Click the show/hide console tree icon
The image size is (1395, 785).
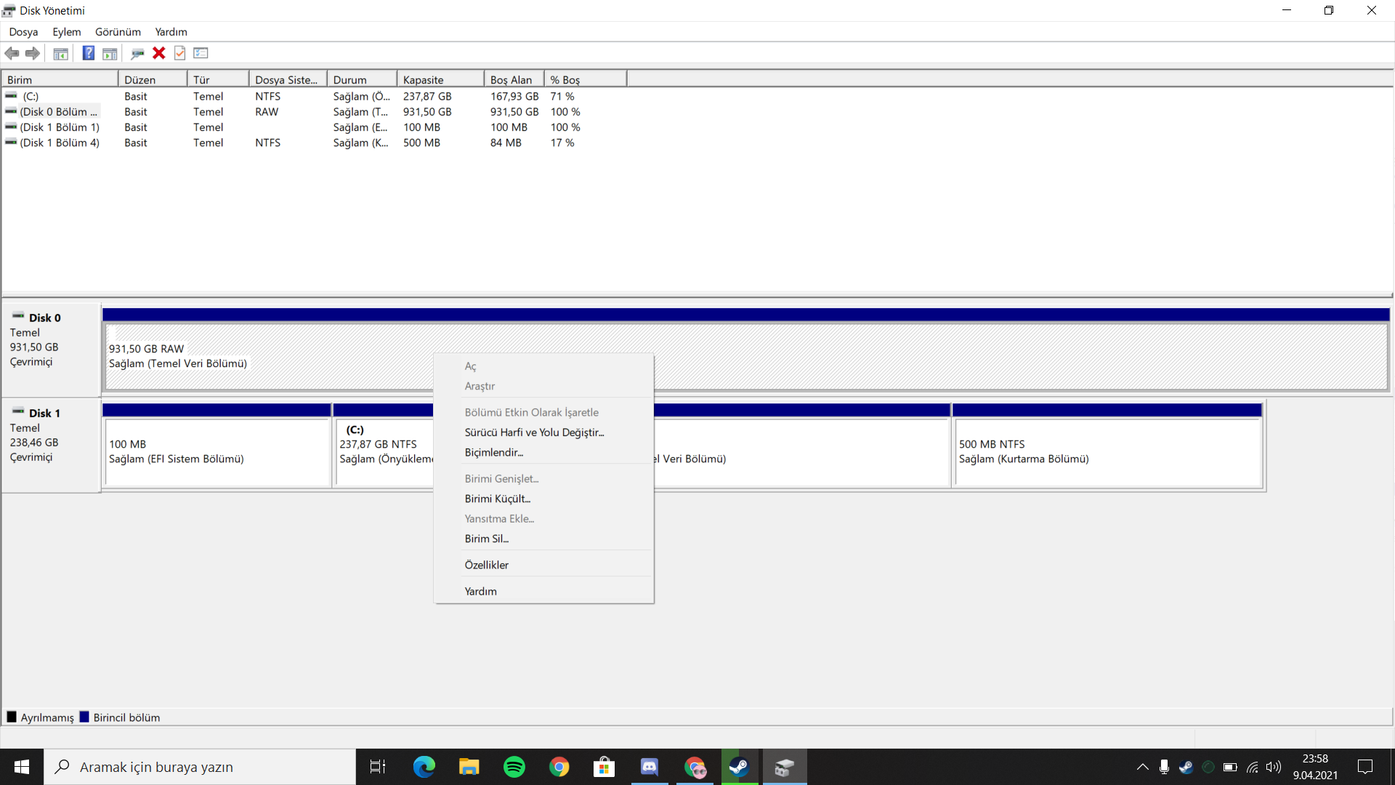pyautogui.click(x=61, y=53)
